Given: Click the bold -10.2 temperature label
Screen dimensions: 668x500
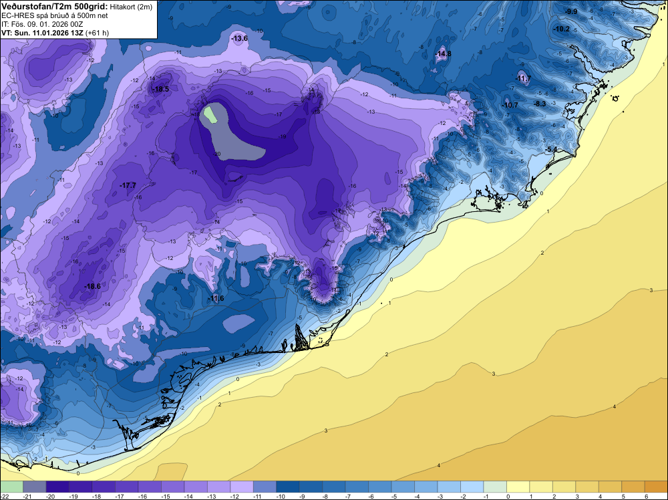Looking at the screenshot, I should pos(562,29).
